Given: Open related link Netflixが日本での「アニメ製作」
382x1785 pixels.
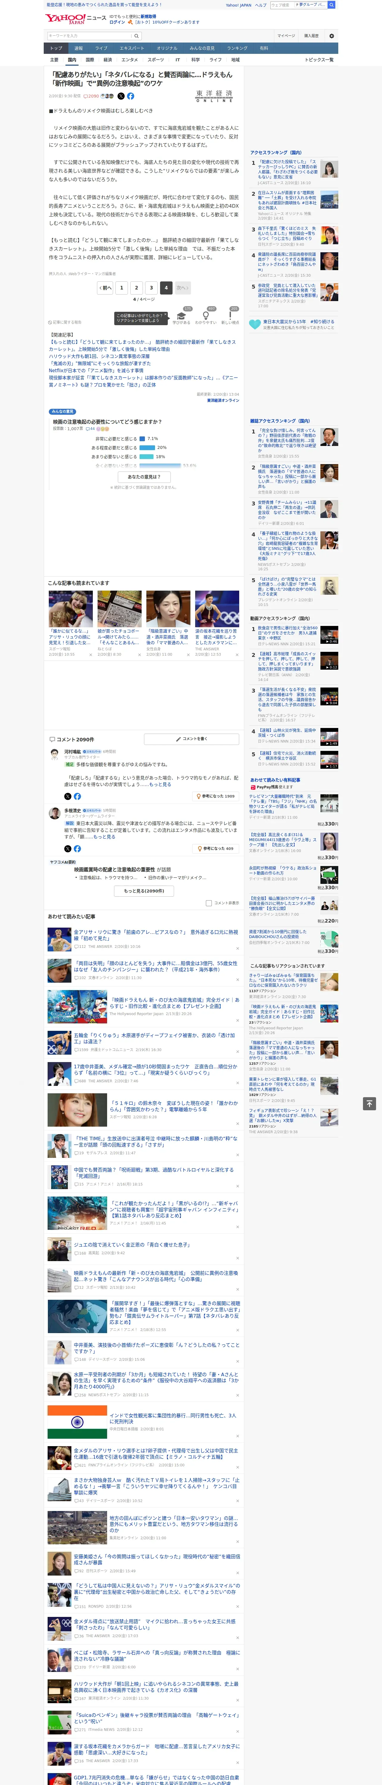Looking at the screenshot, I should [x=96, y=370].
